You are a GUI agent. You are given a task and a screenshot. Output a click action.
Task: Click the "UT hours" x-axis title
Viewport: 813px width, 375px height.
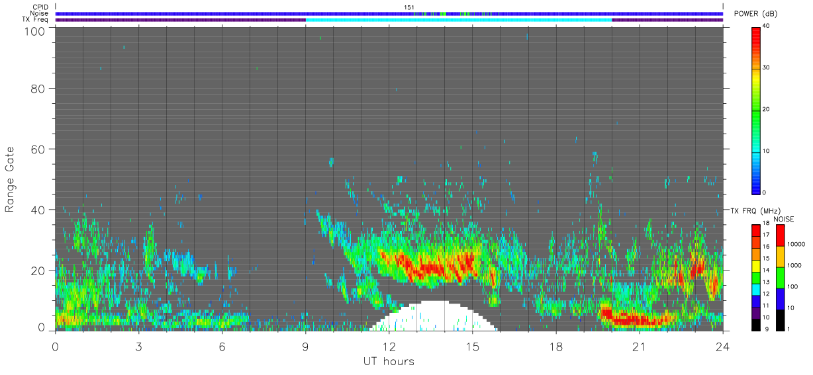pyautogui.click(x=388, y=361)
